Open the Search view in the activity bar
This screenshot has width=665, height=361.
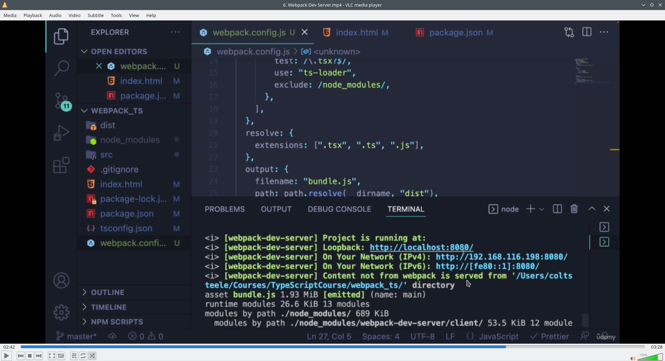61,68
